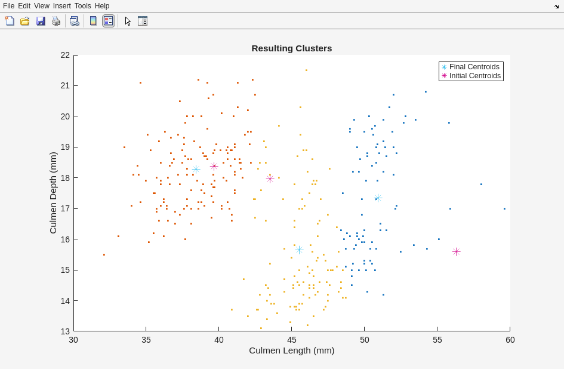Select the Resulting Clusters plot title
Viewport: 564px width, 369px height.
[x=291, y=48]
